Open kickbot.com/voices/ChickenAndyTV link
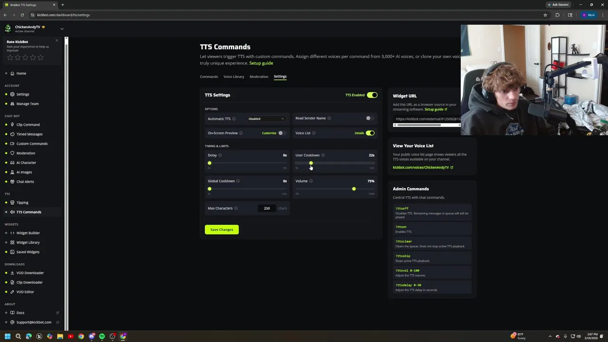This screenshot has width=608, height=342. coord(423,167)
